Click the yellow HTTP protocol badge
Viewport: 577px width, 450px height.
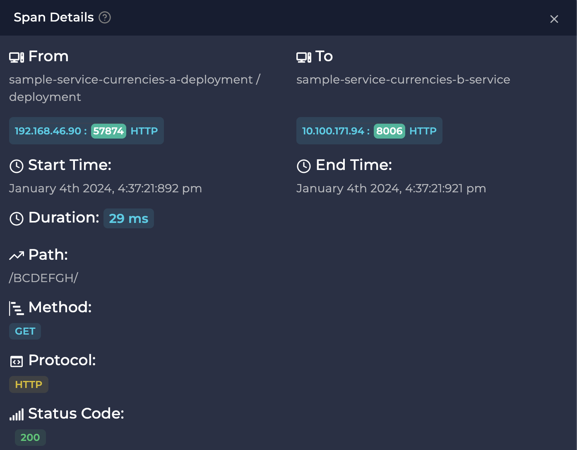29,385
